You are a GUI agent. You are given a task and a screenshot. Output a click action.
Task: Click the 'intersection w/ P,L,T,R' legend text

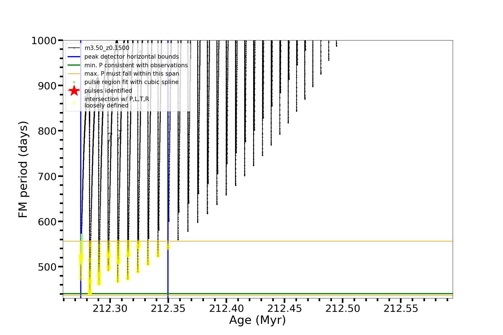coord(117,99)
